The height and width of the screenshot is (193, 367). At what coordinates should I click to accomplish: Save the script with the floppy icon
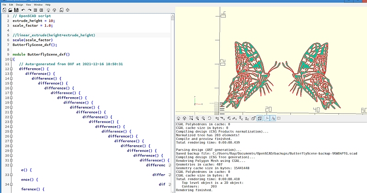pos(17,10)
